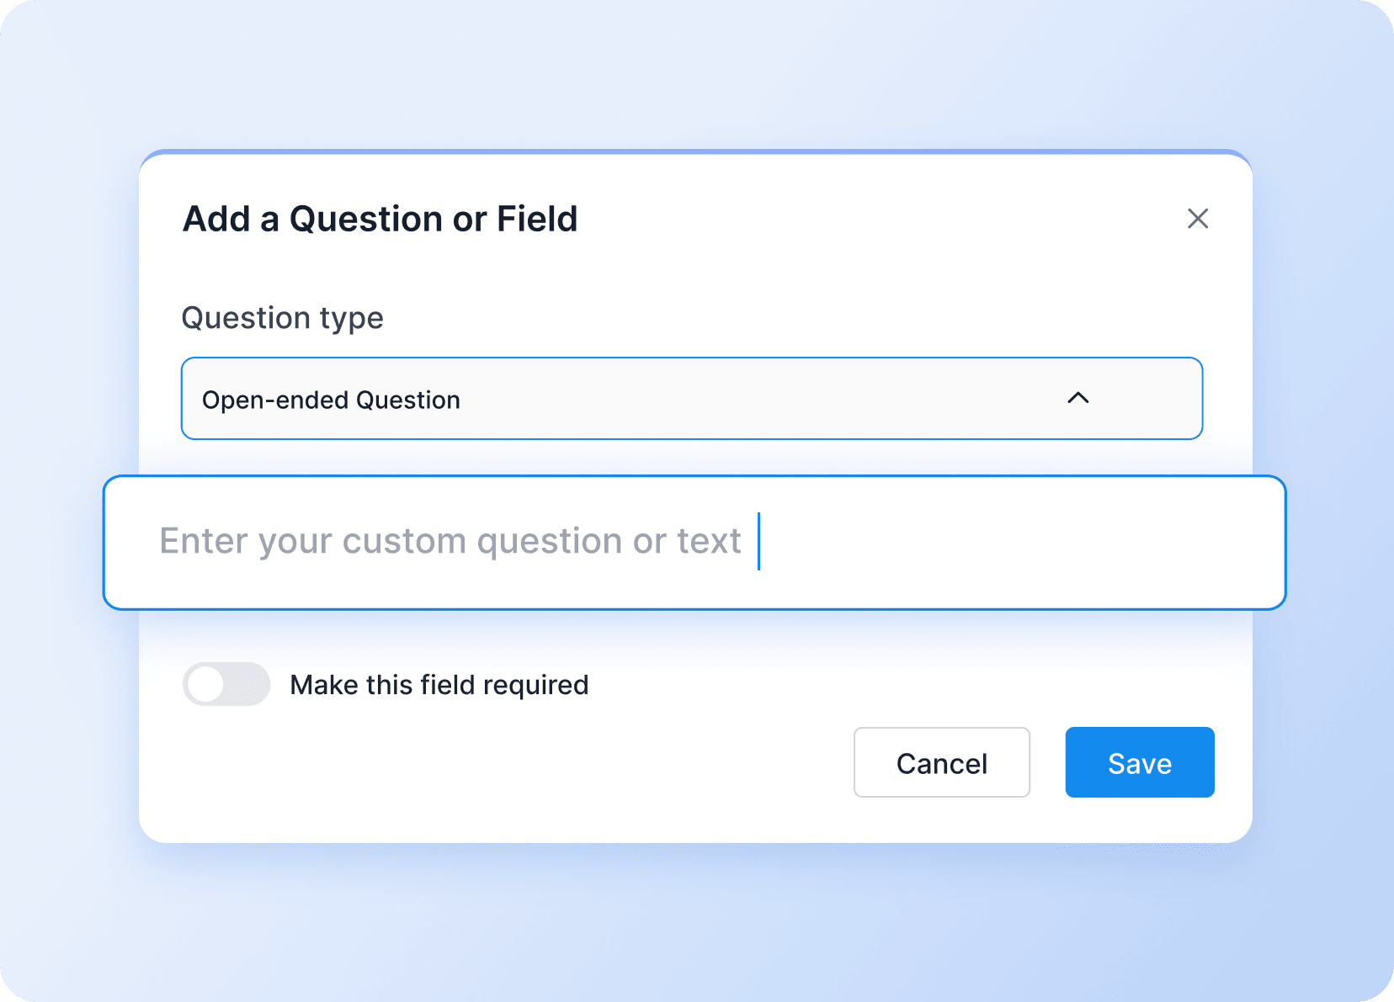Focus the custom question text field
1394x1002 pixels.
694,542
